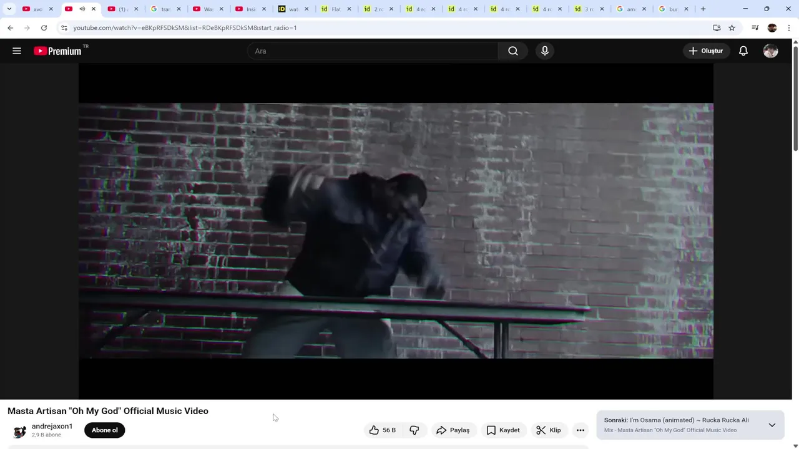The height and width of the screenshot is (449, 799).
Task: Reload the page in Chrome
Action: 44,27
